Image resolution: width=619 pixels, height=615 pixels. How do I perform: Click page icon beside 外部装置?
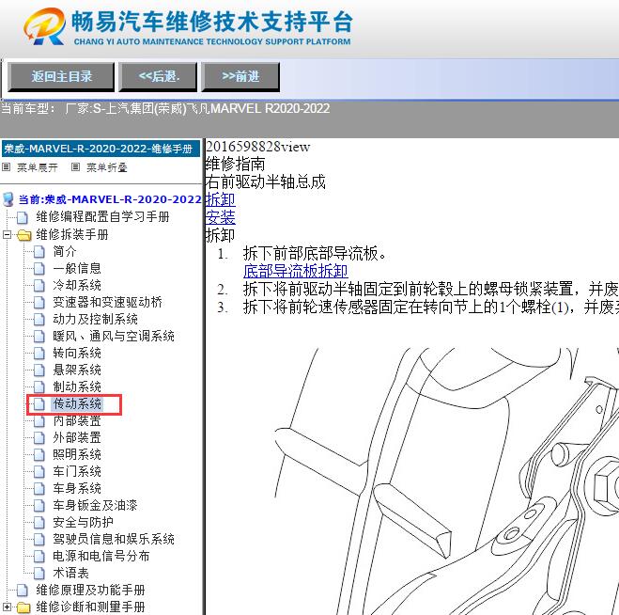click(39, 438)
